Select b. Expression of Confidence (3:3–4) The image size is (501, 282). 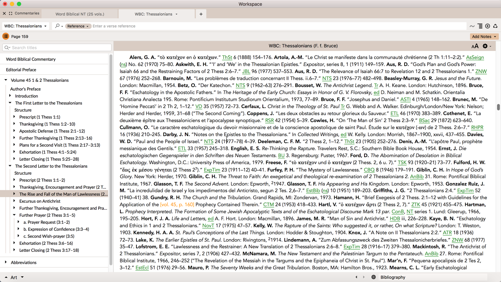coord(56,229)
